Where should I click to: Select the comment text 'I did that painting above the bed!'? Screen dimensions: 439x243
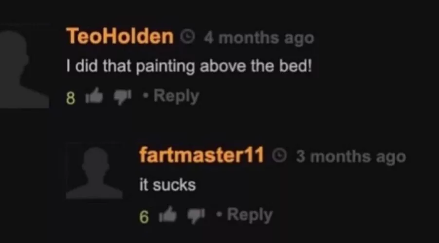click(x=189, y=67)
